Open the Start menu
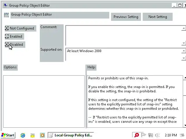 [x=8, y=135]
